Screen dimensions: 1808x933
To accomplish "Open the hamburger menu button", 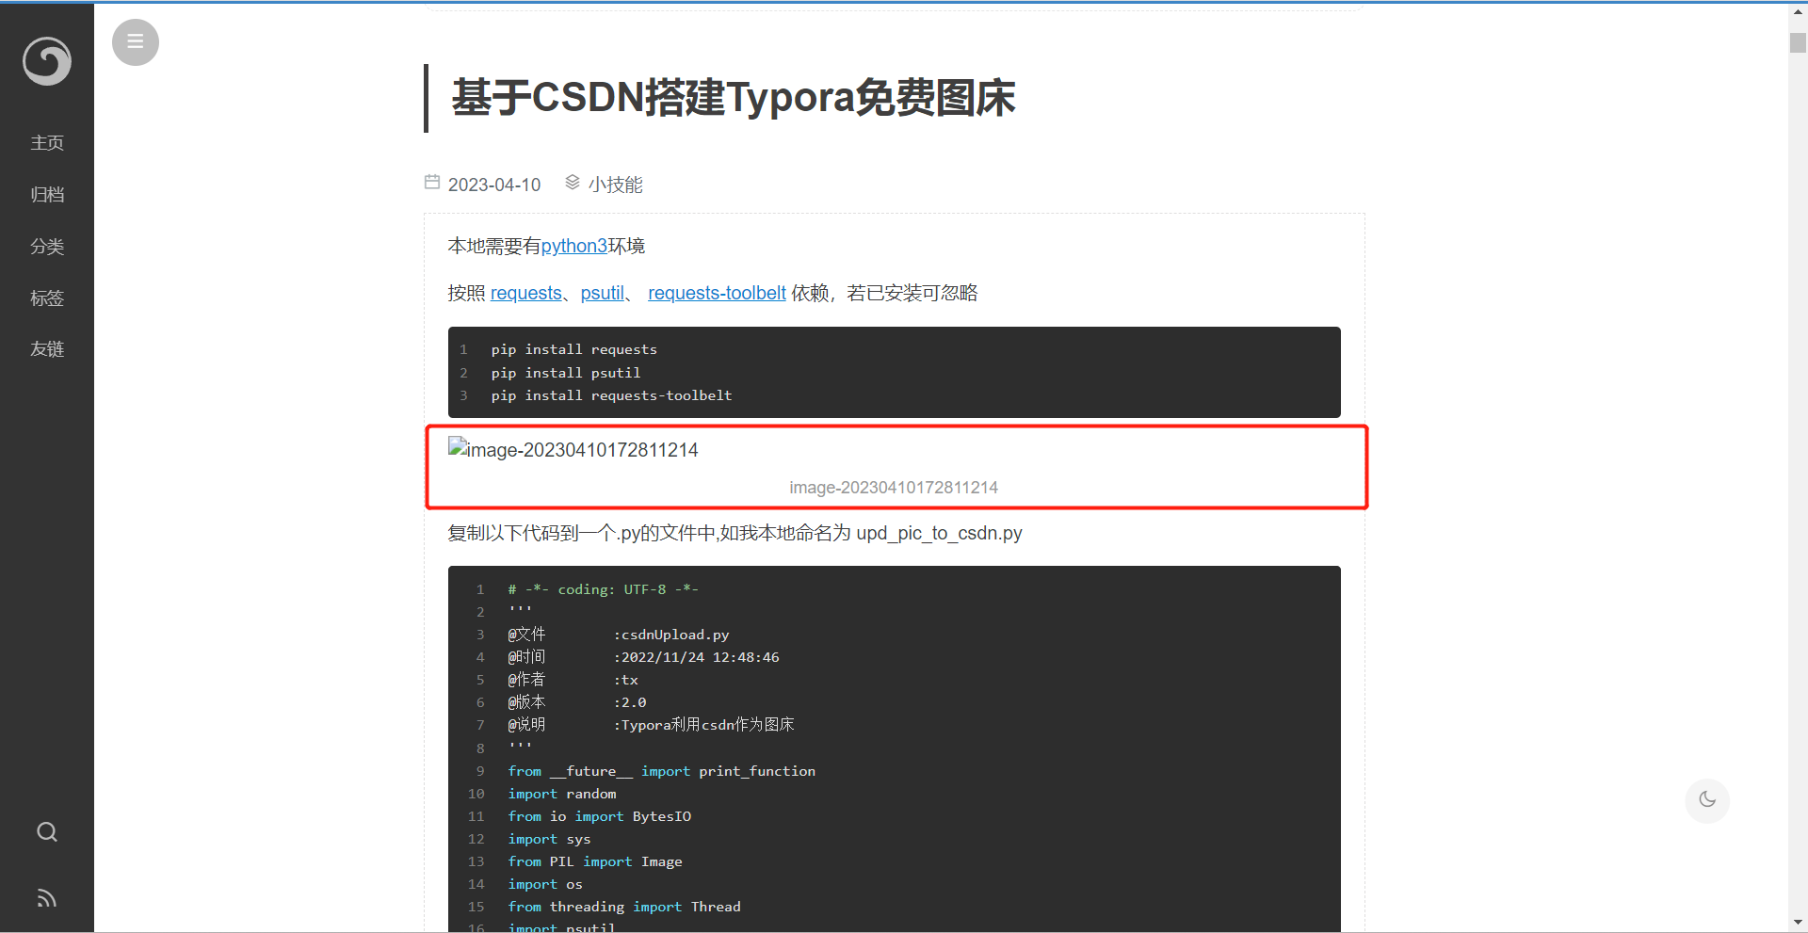I will (x=136, y=42).
